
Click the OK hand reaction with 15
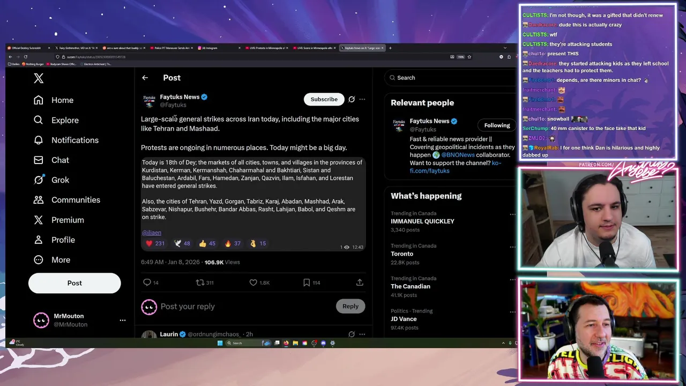(258, 243)
